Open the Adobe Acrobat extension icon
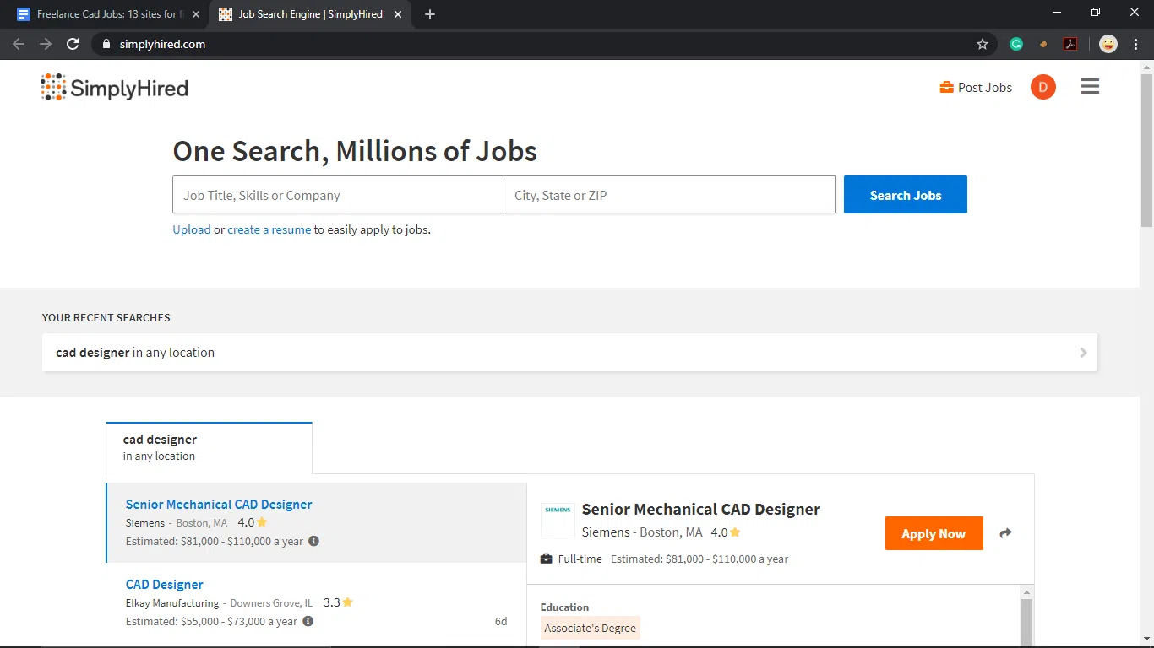 1070,43
